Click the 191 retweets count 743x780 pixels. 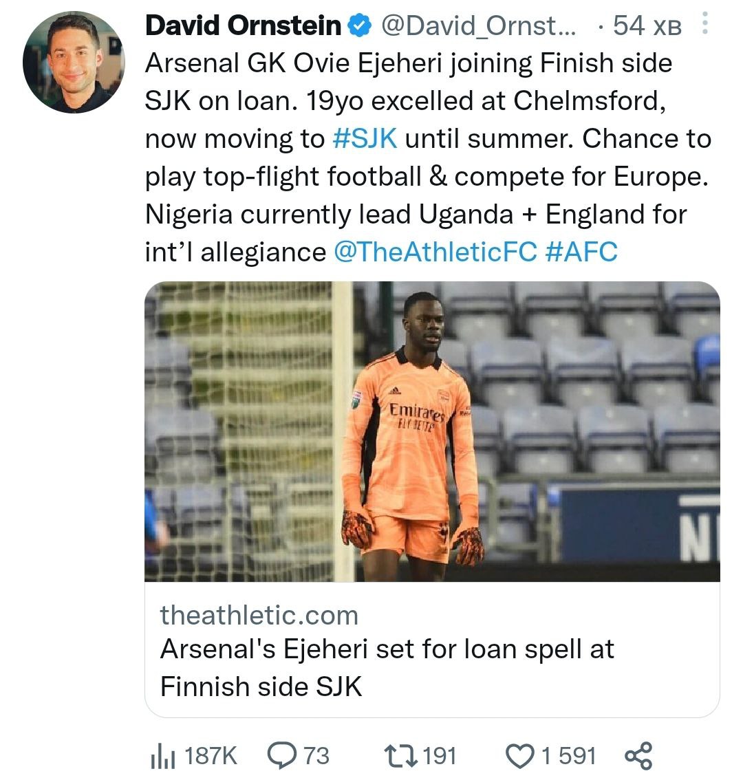pos(439,756)
